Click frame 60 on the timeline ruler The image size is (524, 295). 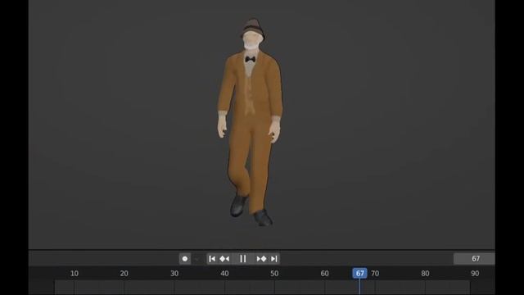pyautogui.click(x=324, y=273)
